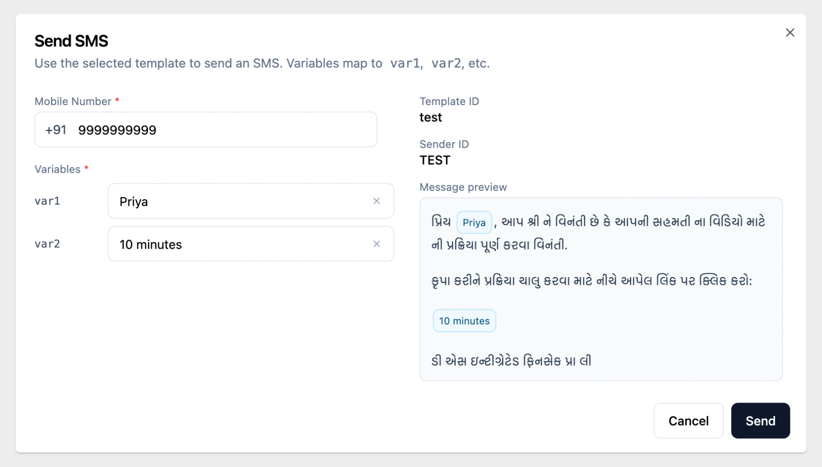Click the 10 minutes chip in preview
The height and width of the screenshot is (467, 822).
coord(464,321)
